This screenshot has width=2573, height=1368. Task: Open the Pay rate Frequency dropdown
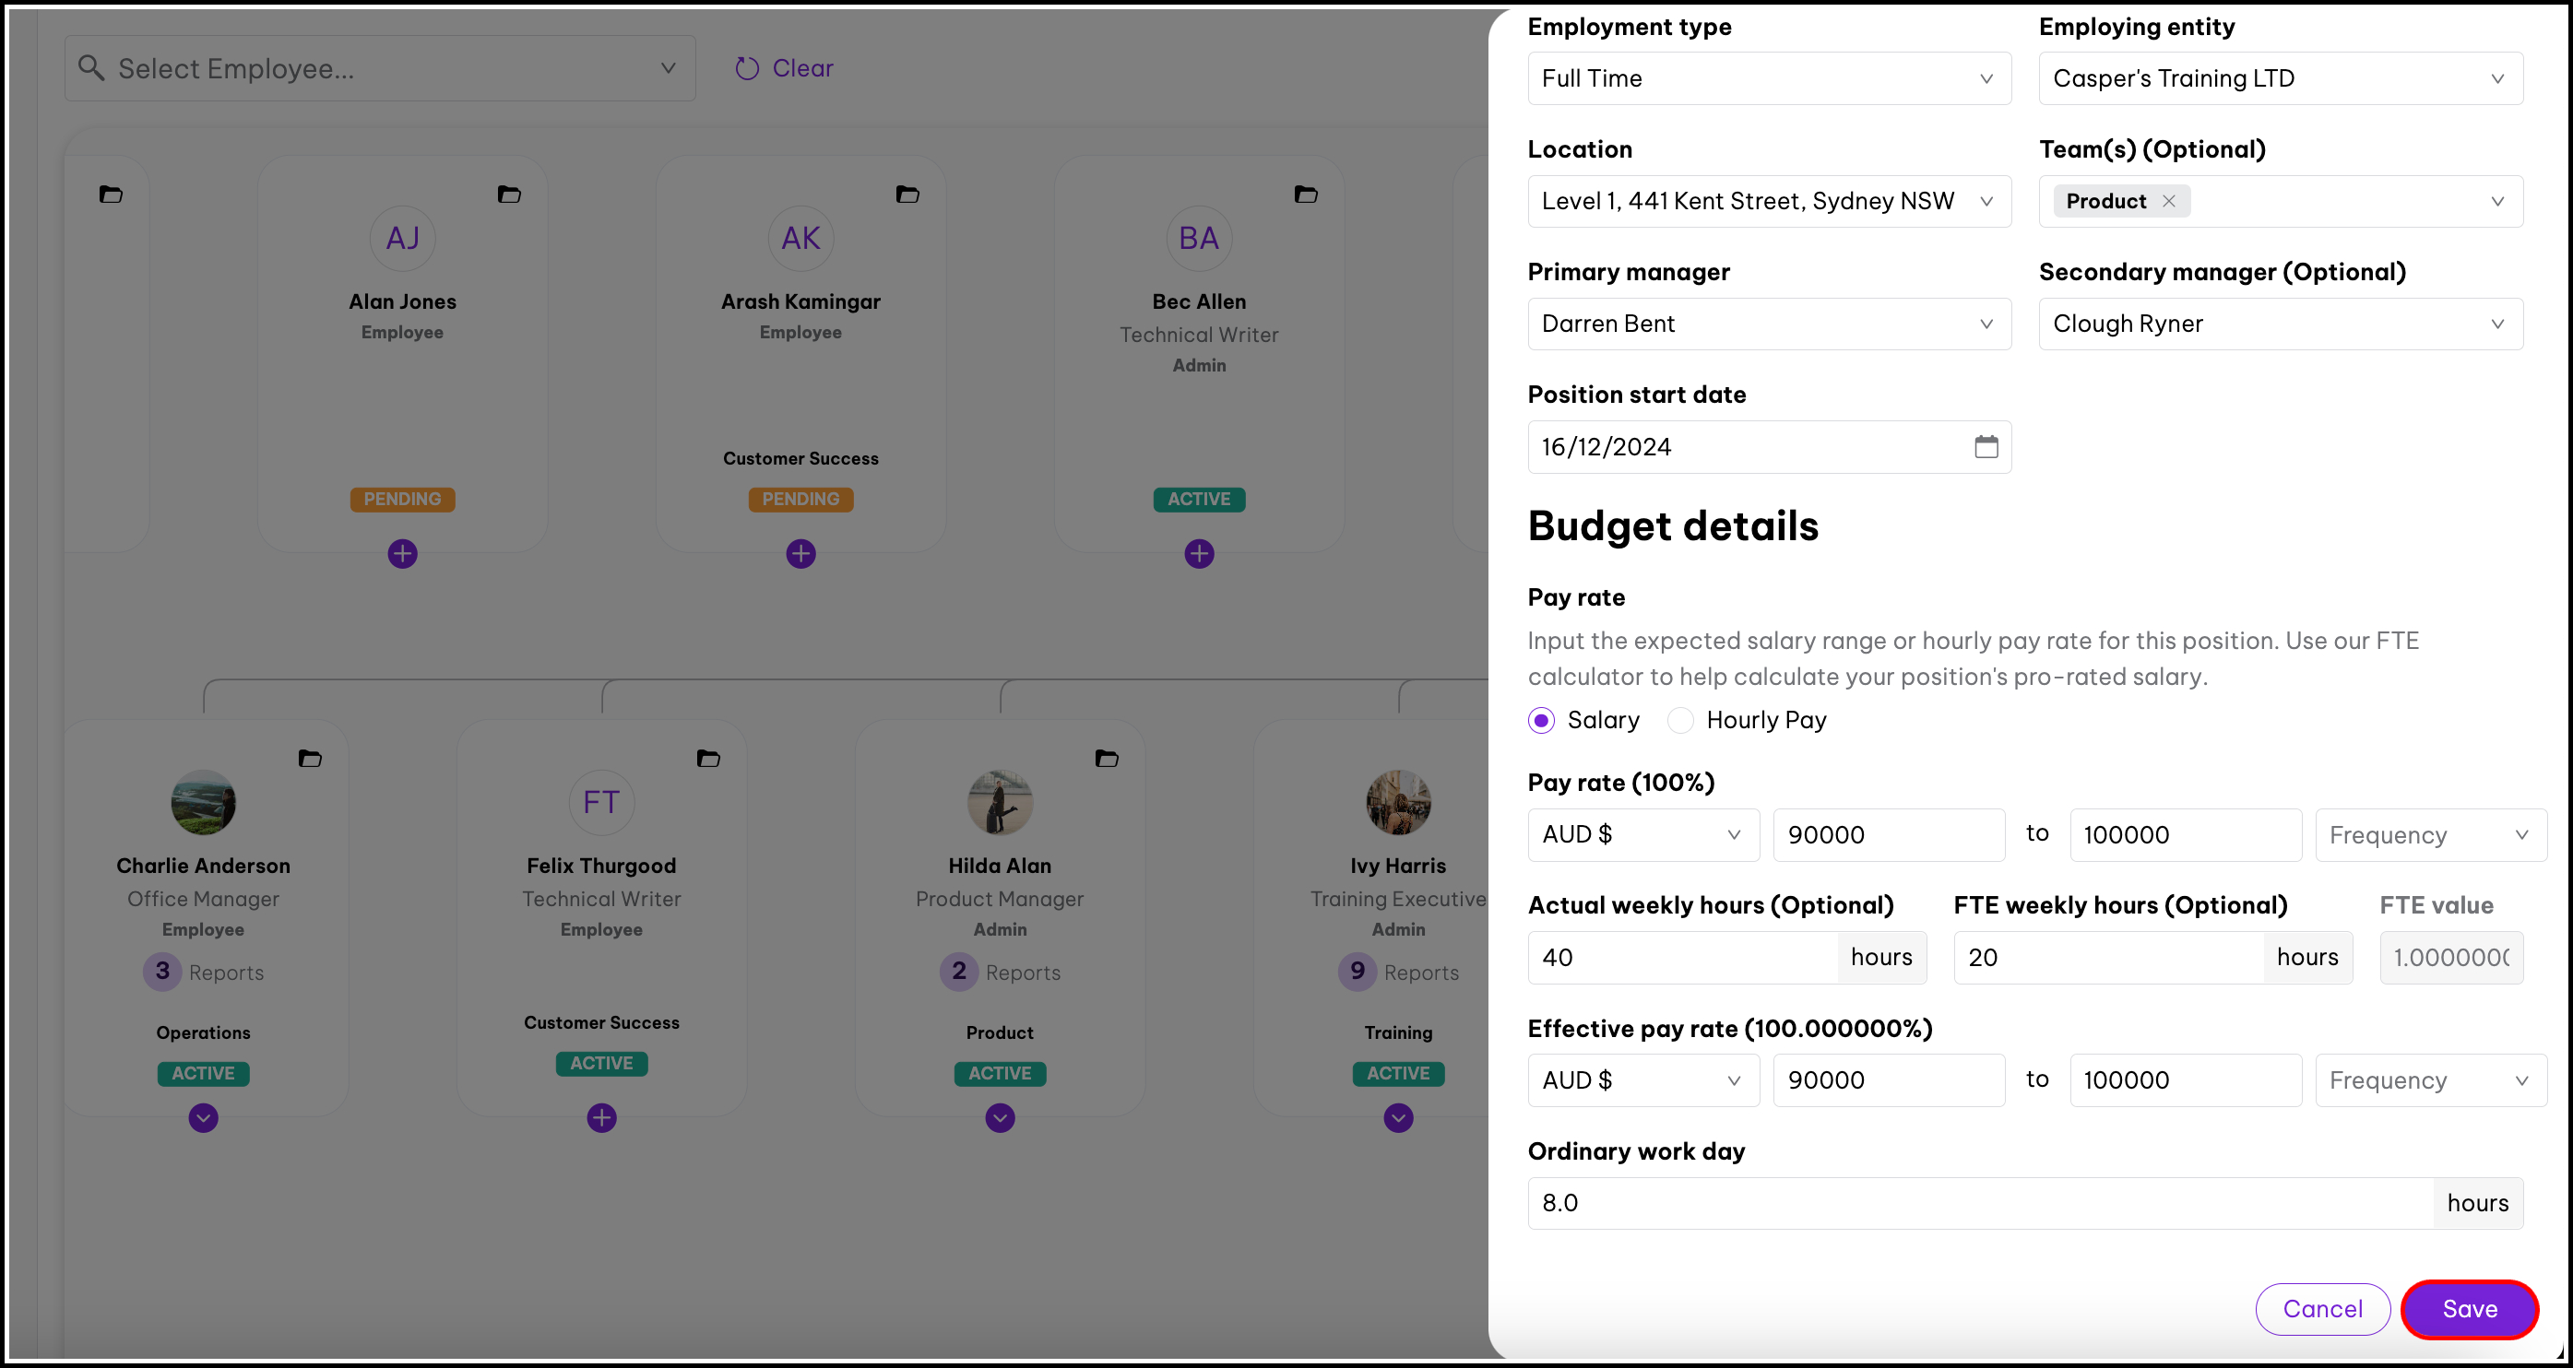click(x=2429, y=835)
